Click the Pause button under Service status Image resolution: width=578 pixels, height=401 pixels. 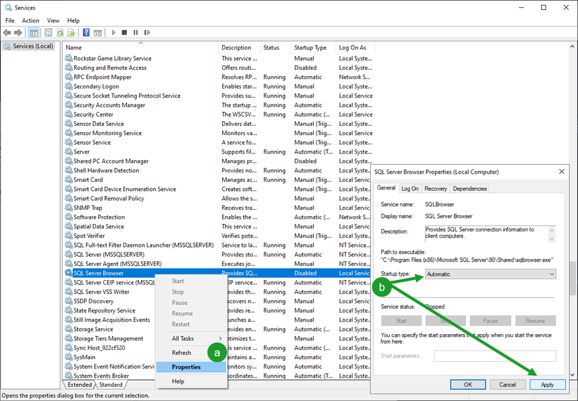click(x=490, y=321)
